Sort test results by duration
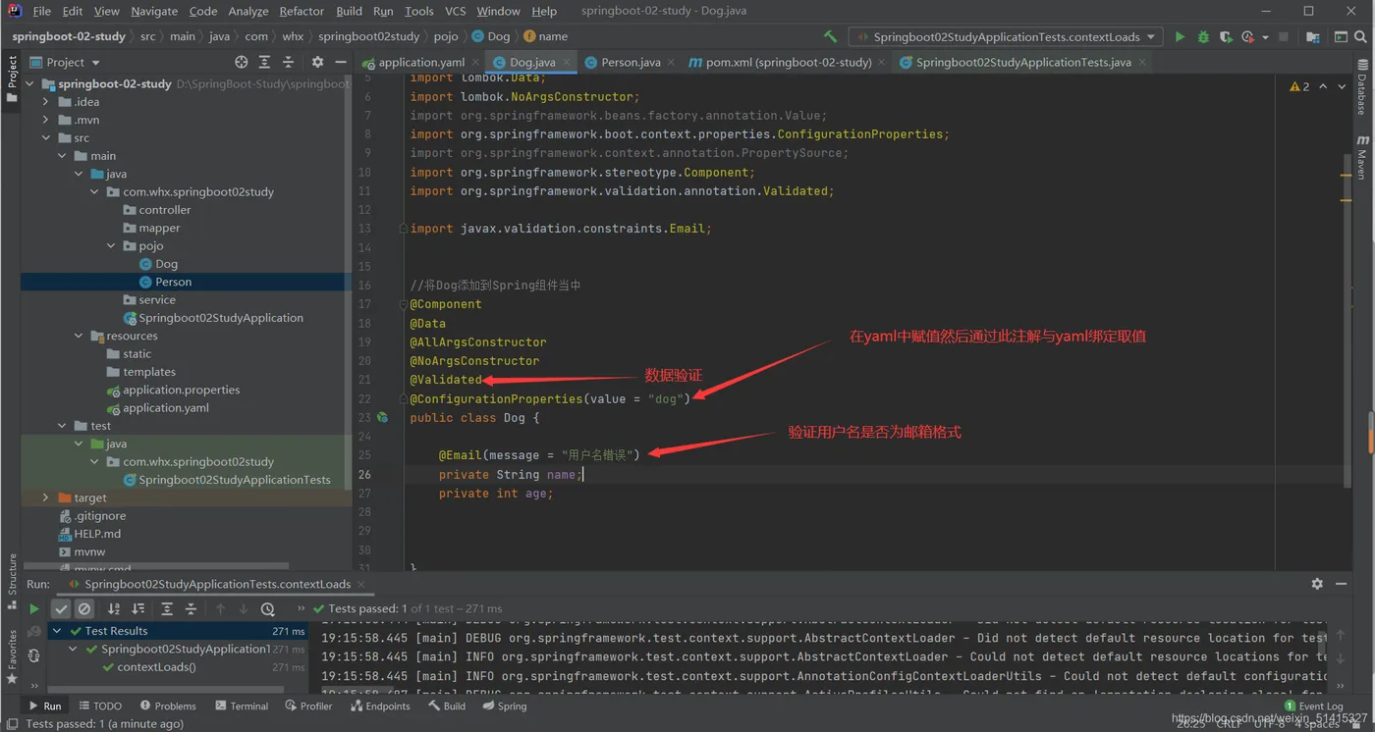1375x732 pixels. 138,609
